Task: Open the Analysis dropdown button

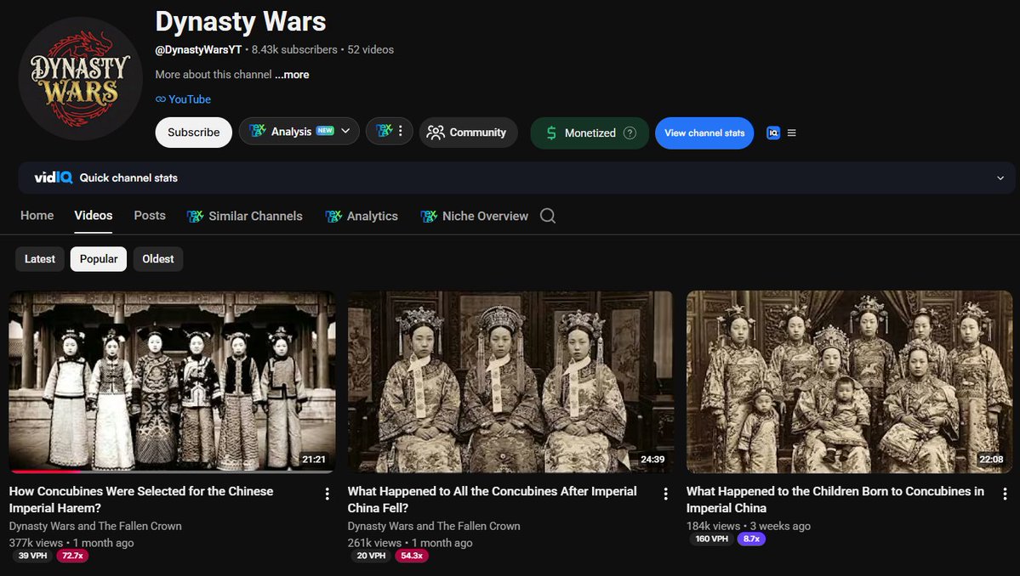Action: point(299,131)
